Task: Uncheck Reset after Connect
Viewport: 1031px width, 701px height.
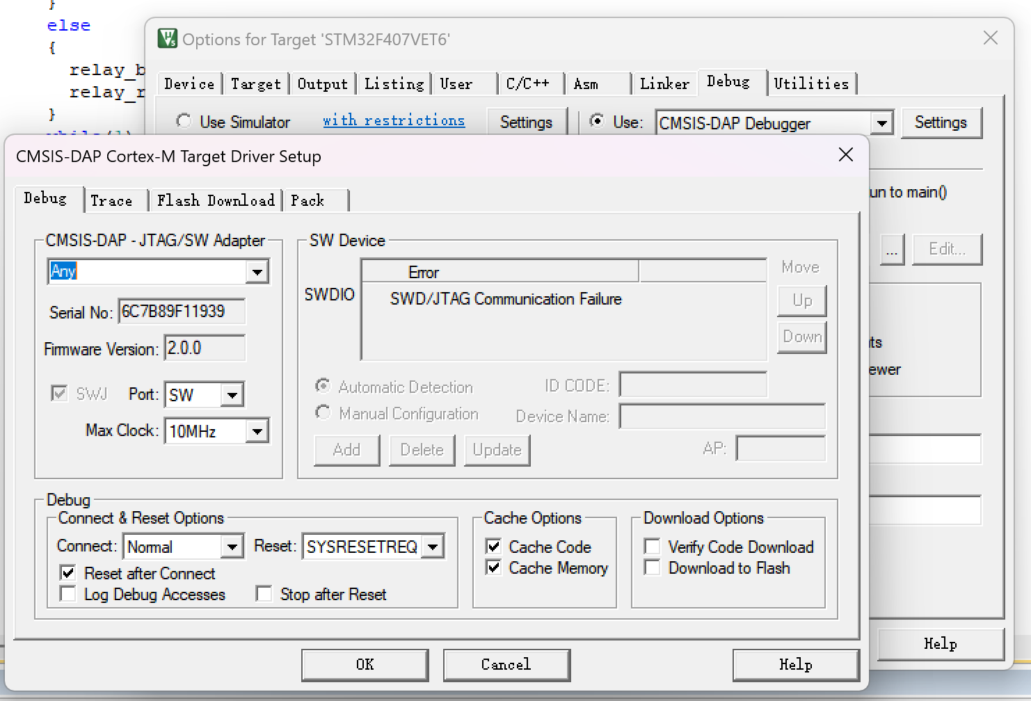Action: (68, 573)
